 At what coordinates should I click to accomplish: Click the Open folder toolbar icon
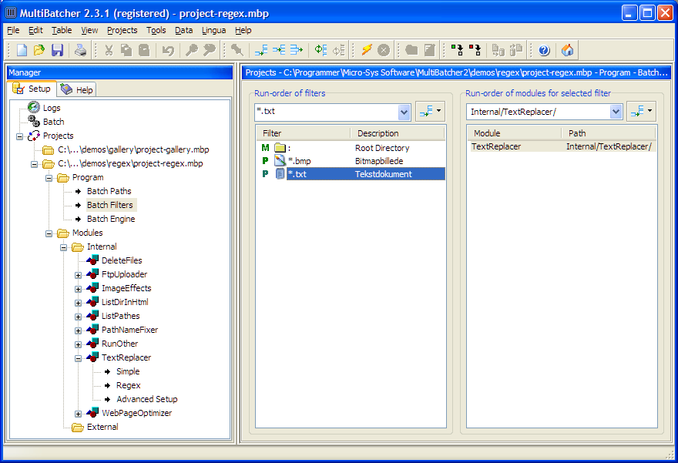[x=39, y=50]
